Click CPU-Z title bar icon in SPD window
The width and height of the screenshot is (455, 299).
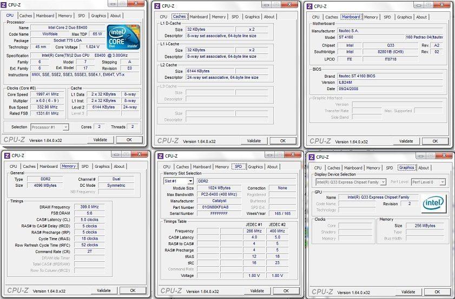[x=160, y=156]
